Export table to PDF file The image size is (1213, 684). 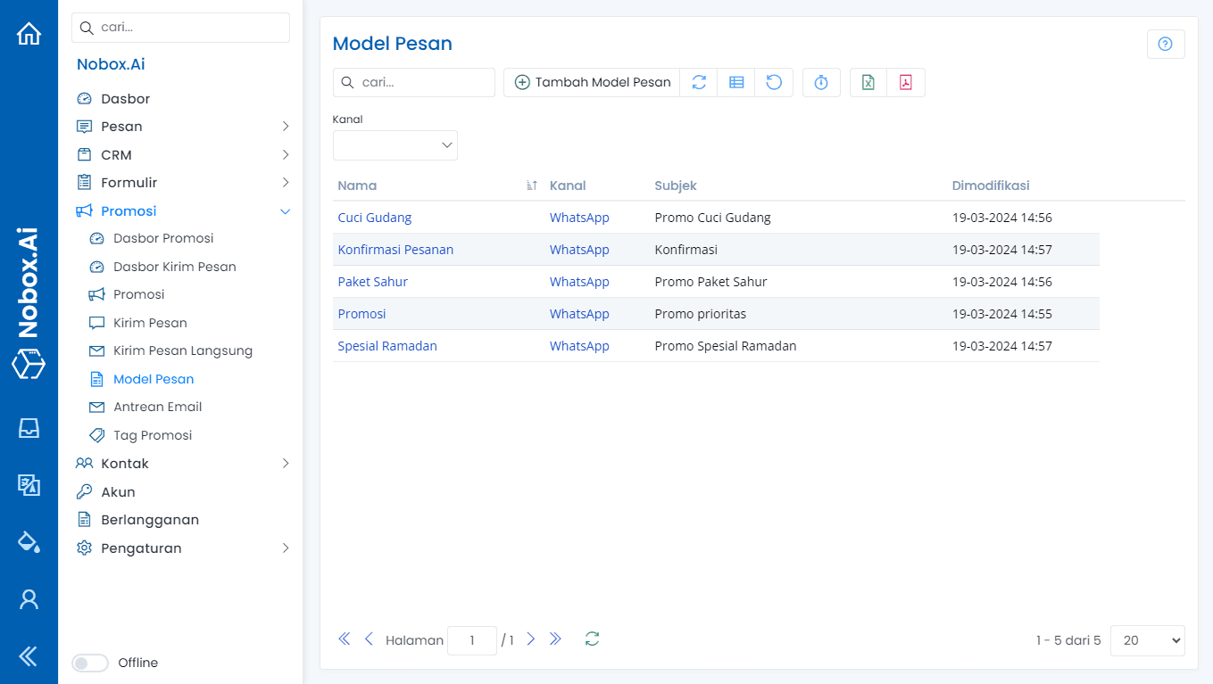(905, 82)
